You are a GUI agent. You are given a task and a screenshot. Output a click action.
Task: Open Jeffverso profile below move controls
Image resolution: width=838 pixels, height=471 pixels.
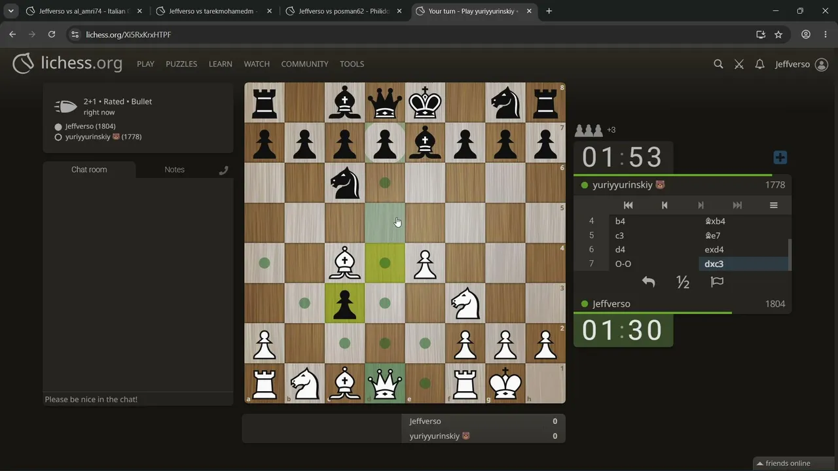click(x=611, y=304)
